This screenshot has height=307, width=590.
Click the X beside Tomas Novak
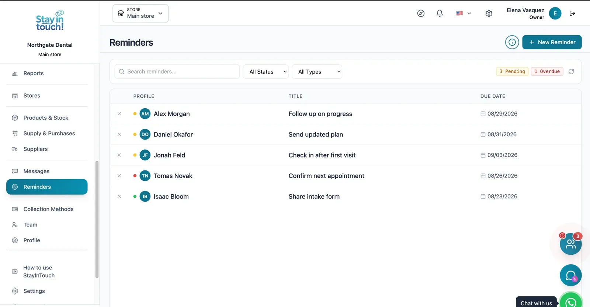pyautogui.click(x=119, y=176)
